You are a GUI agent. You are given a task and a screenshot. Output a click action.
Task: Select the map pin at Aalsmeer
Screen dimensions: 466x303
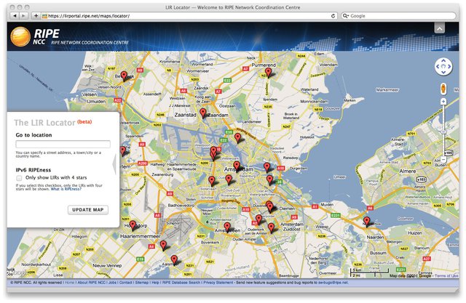pos(174,260)
